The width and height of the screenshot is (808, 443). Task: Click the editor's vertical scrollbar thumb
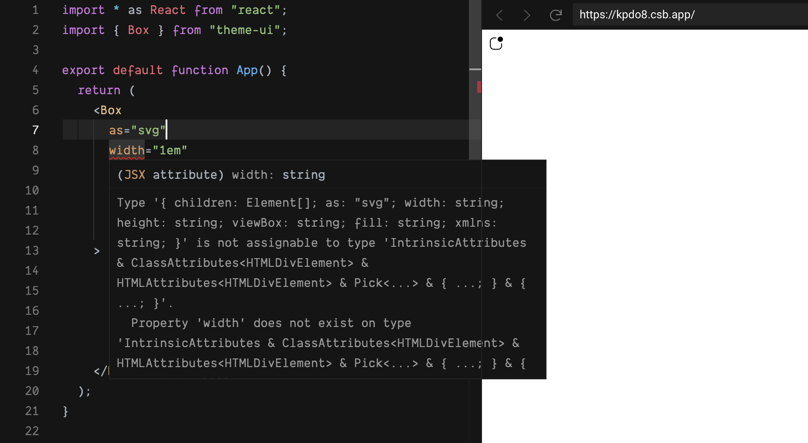point(475,79)
